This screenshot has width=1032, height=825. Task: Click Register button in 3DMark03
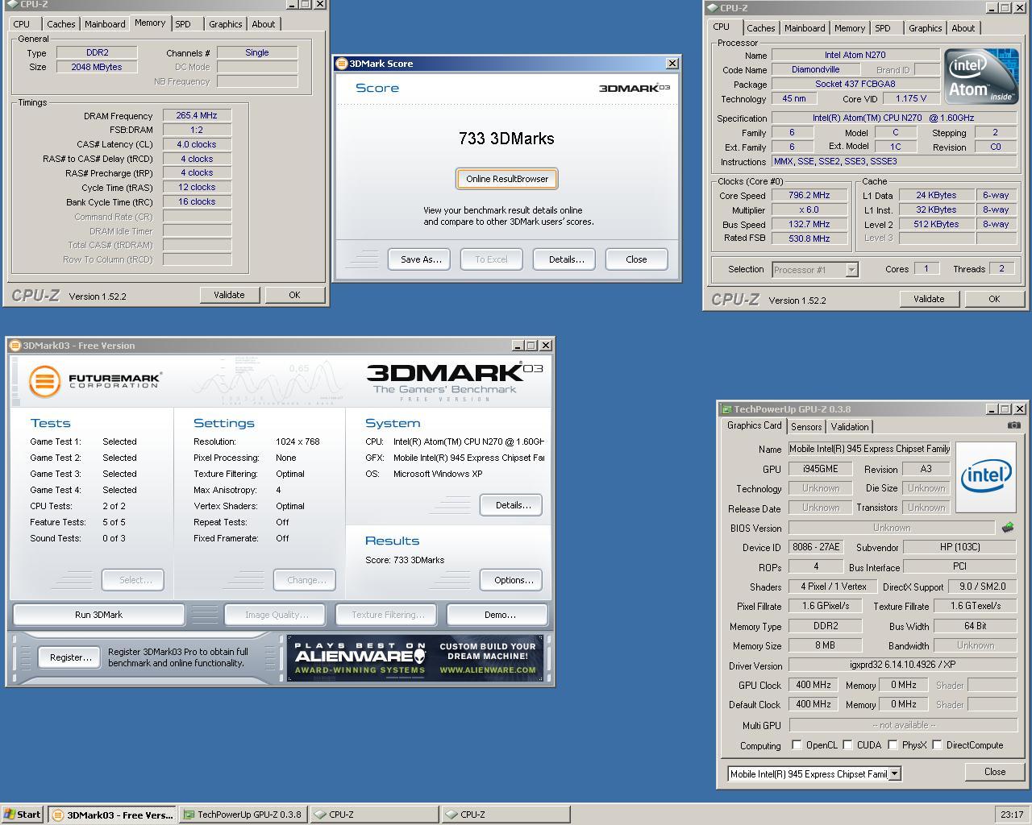[70, 657]
